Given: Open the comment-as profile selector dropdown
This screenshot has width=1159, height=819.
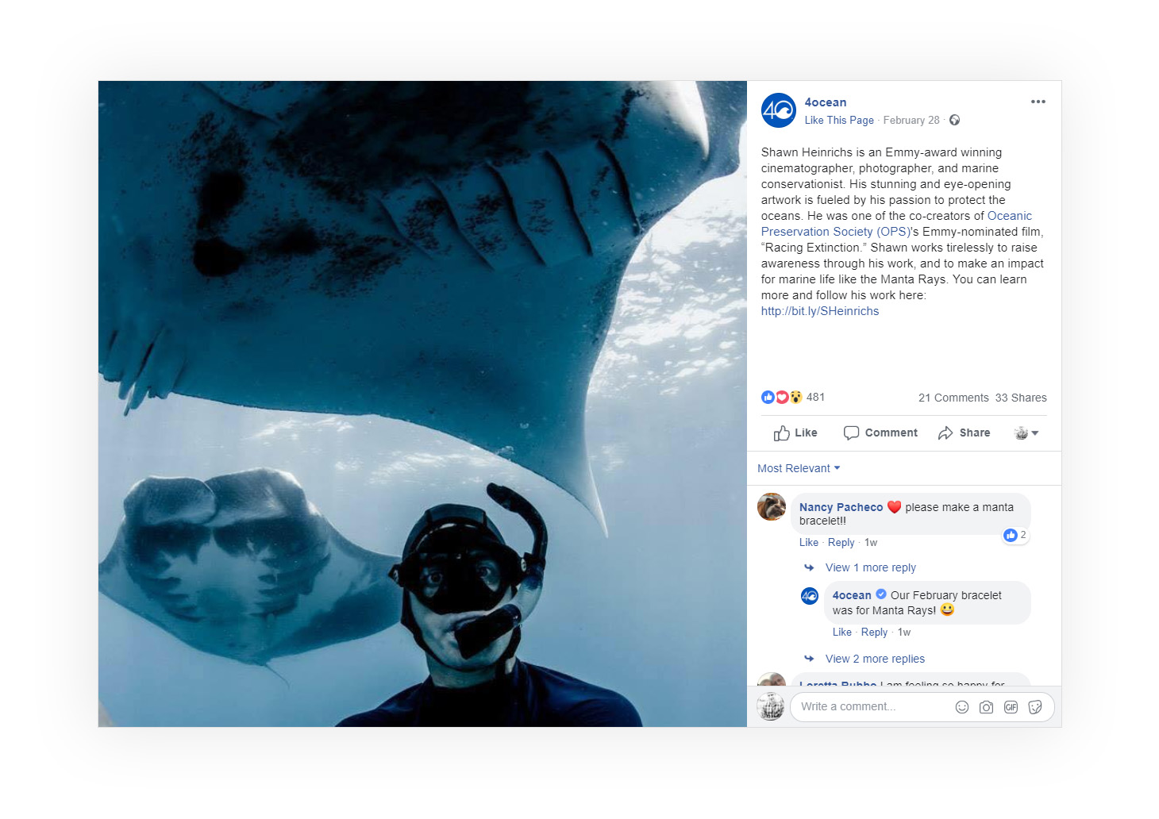Looking at the screenshot, I should (1026, 433).
